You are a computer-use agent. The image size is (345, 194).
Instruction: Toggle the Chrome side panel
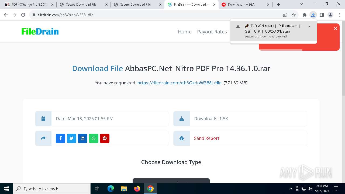tap(322, 15)
